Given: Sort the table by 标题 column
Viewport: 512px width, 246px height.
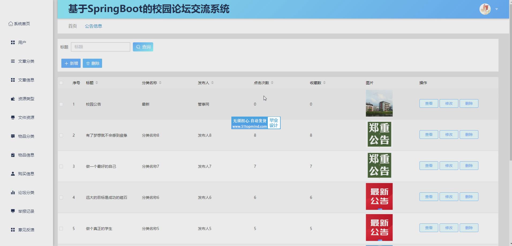Looking at the screenshot, I should [x=97, y=83].
